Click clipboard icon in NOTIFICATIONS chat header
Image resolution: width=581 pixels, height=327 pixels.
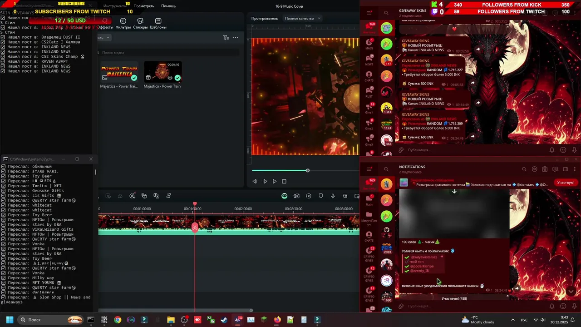click(545, 169)
